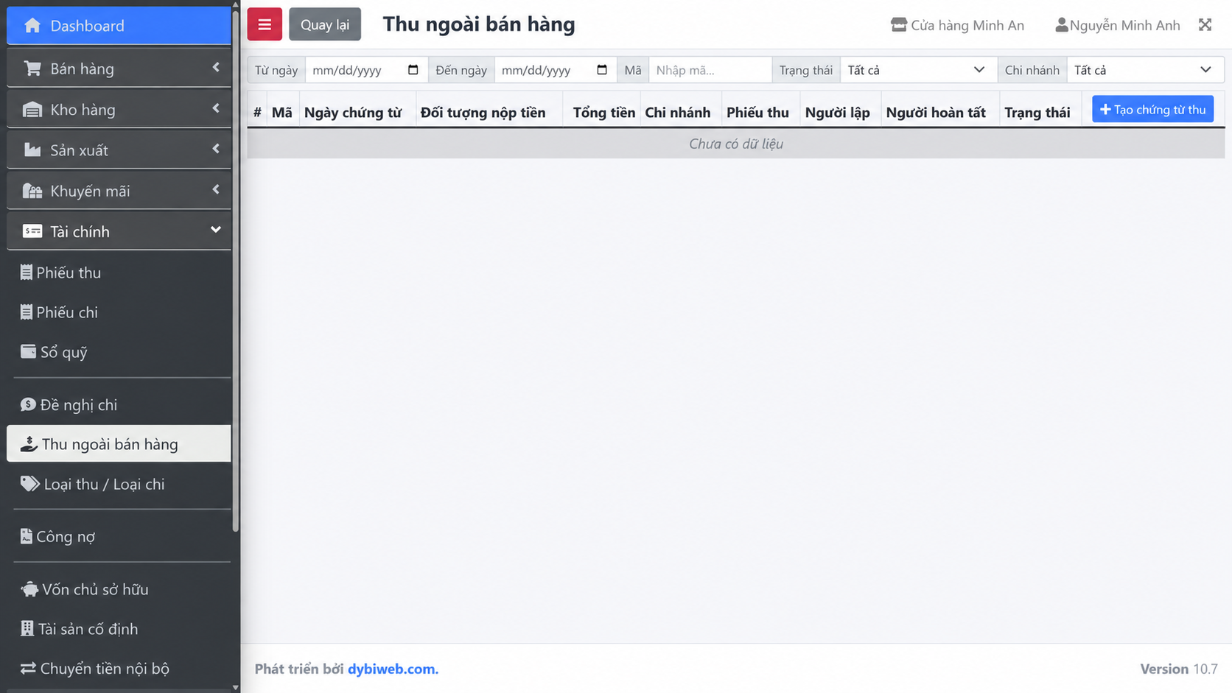Screen dimensions: 1232x693
Task: Click the Vốn chủ sở hữu piggy bank icon
Action: [29, 589]
